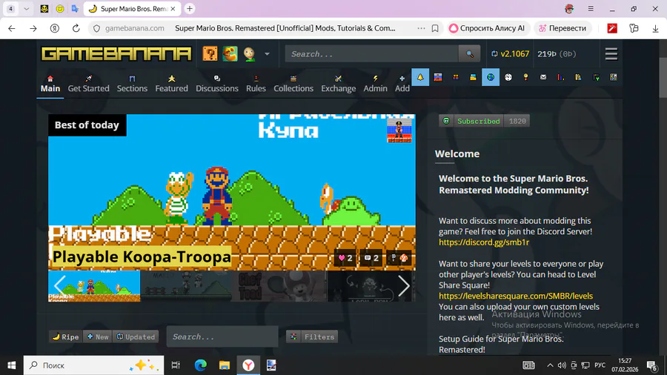Focus the header Search field
This screenshot has height=375, width=667.
pyautogui.click(x=372, y=54)
